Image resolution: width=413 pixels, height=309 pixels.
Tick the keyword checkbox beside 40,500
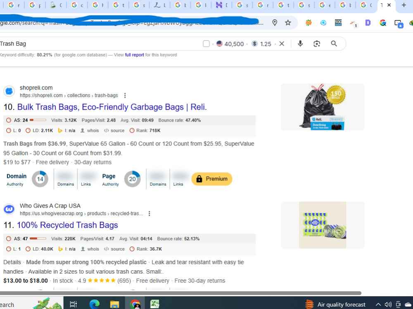(x=206, y=44)
